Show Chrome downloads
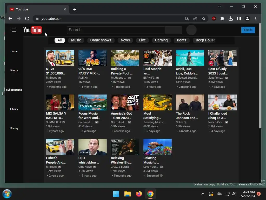Screen dimensions: 266x200 pos(231,18)
